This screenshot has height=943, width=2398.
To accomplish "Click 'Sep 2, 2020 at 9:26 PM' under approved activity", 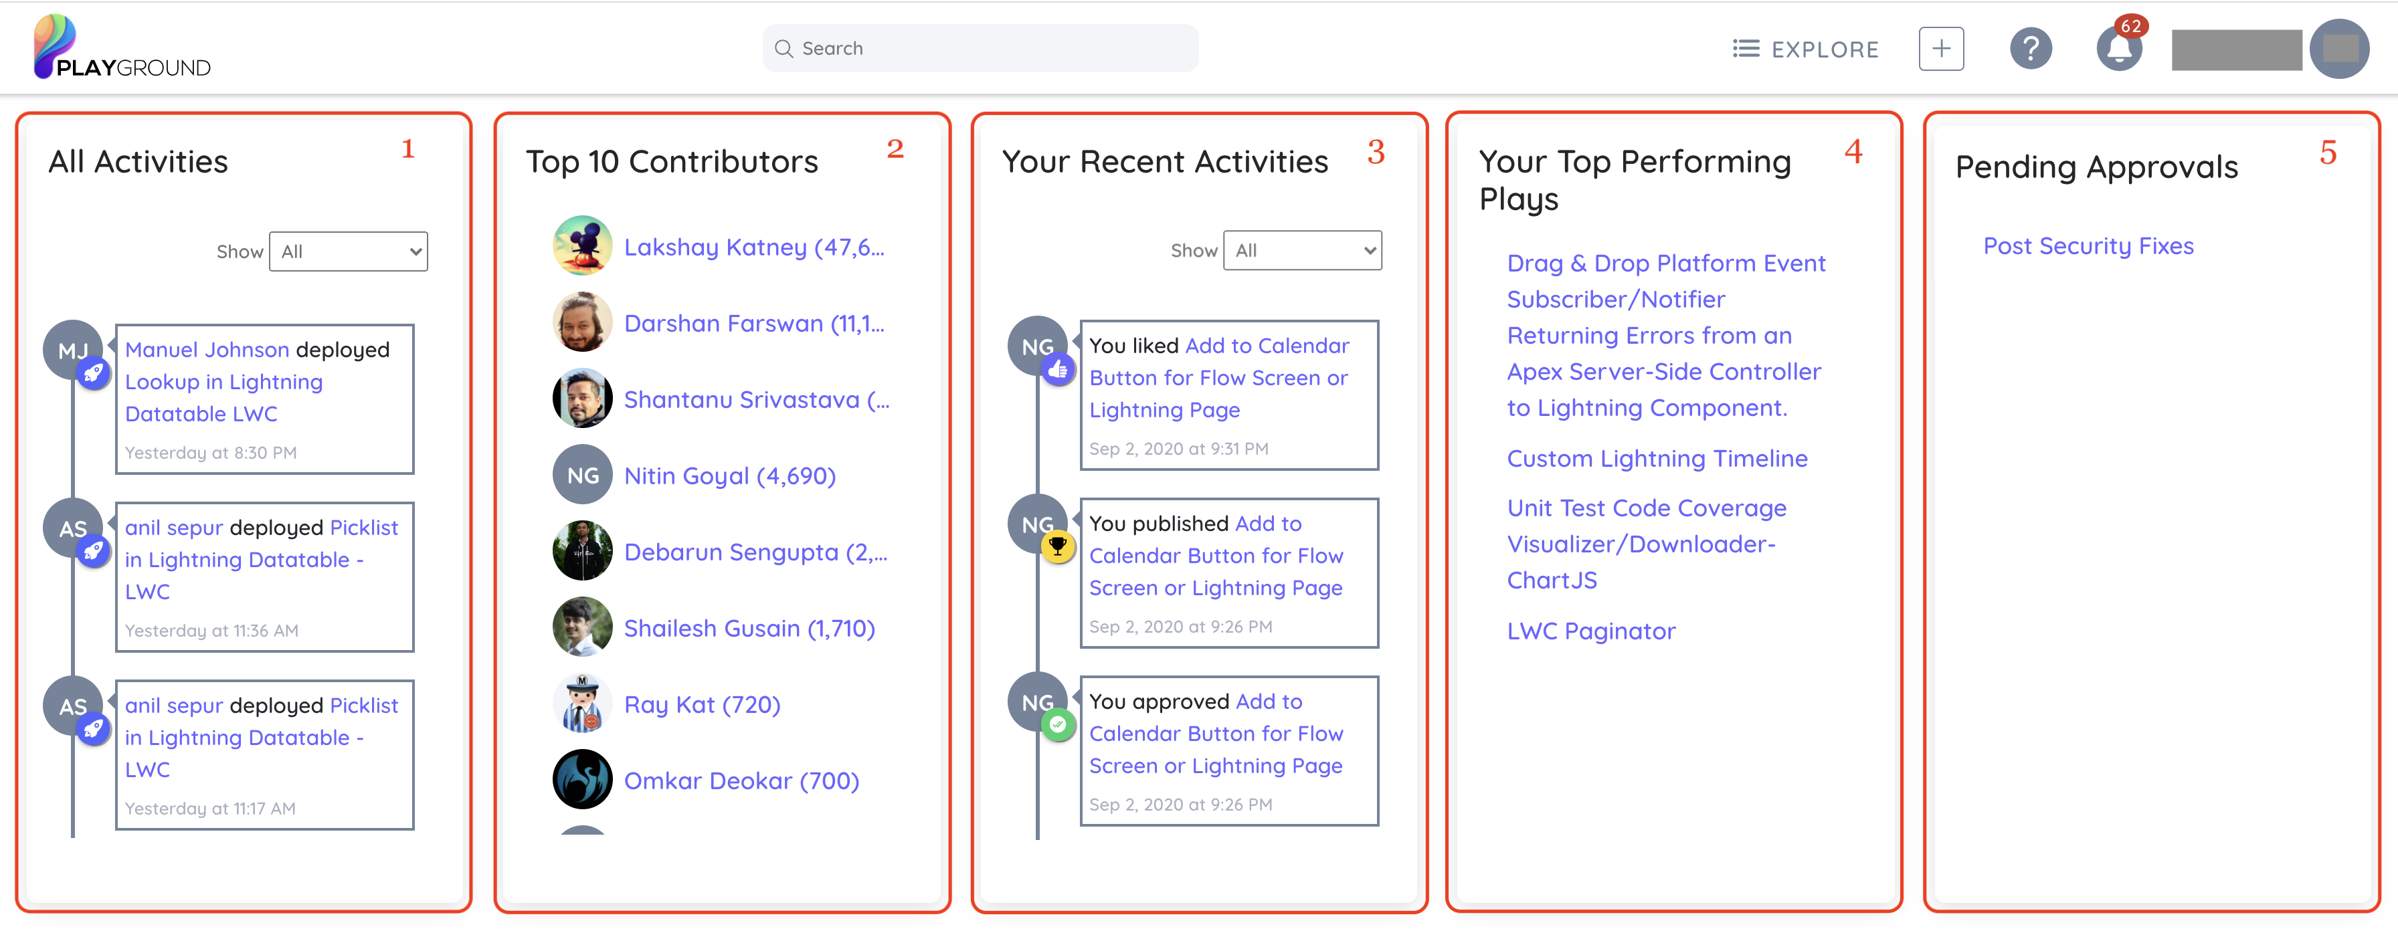I will click(1180, 805).
